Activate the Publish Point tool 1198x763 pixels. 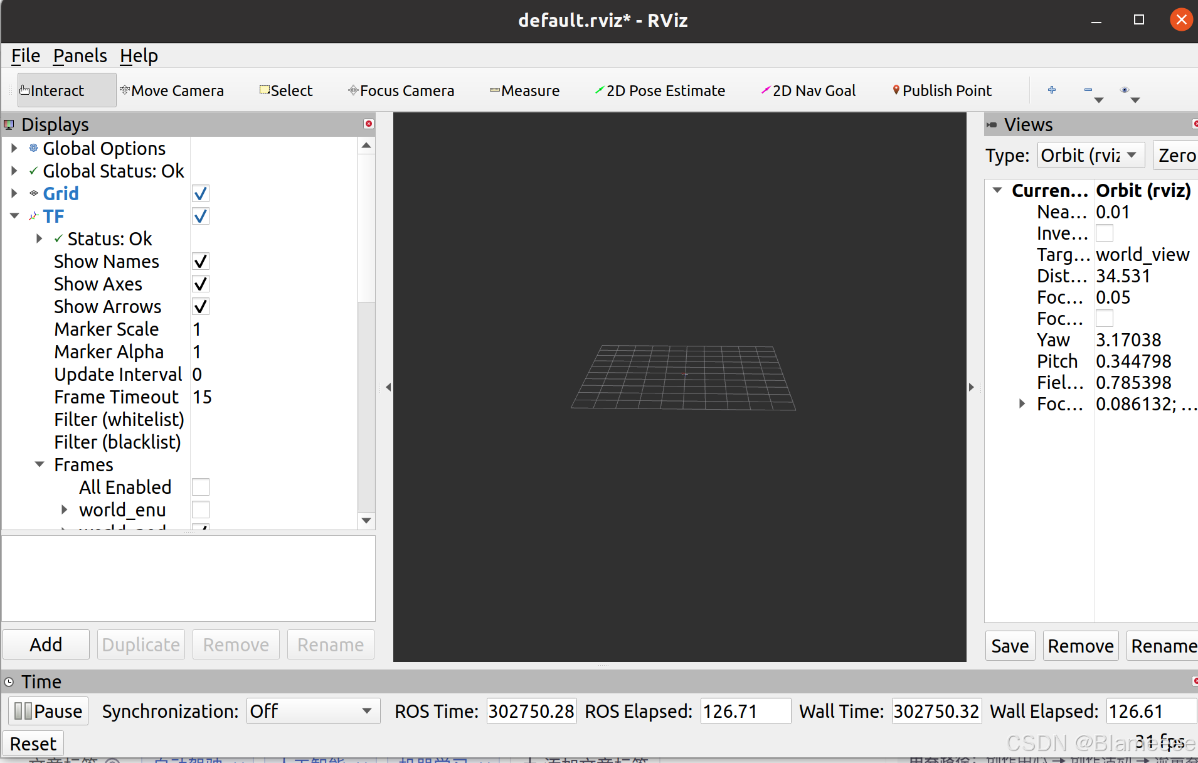click(941, 90)
